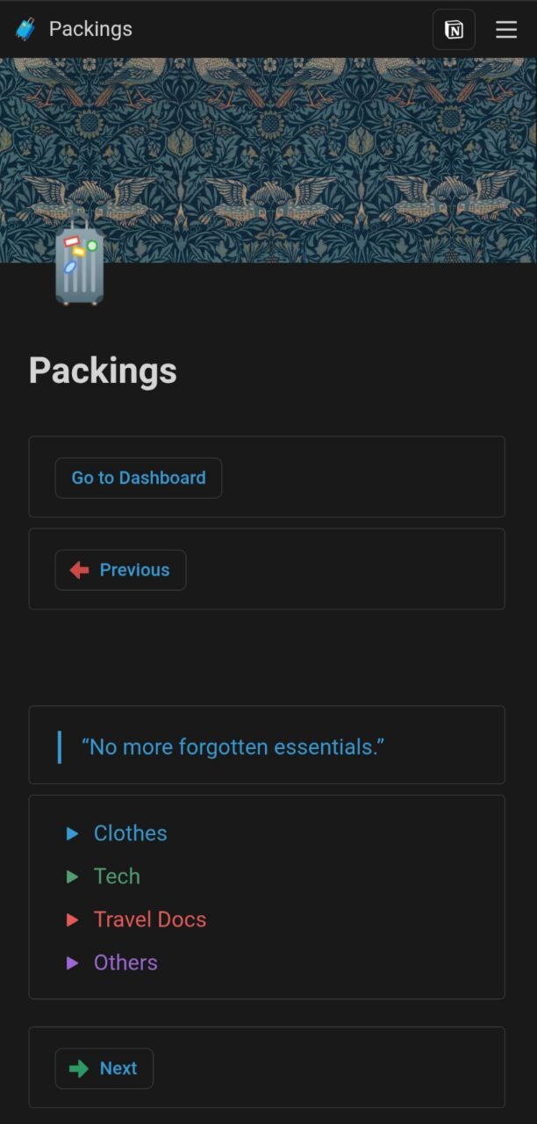Go to the Previous page
The image size is (537, 1124).
click(134, 570)
